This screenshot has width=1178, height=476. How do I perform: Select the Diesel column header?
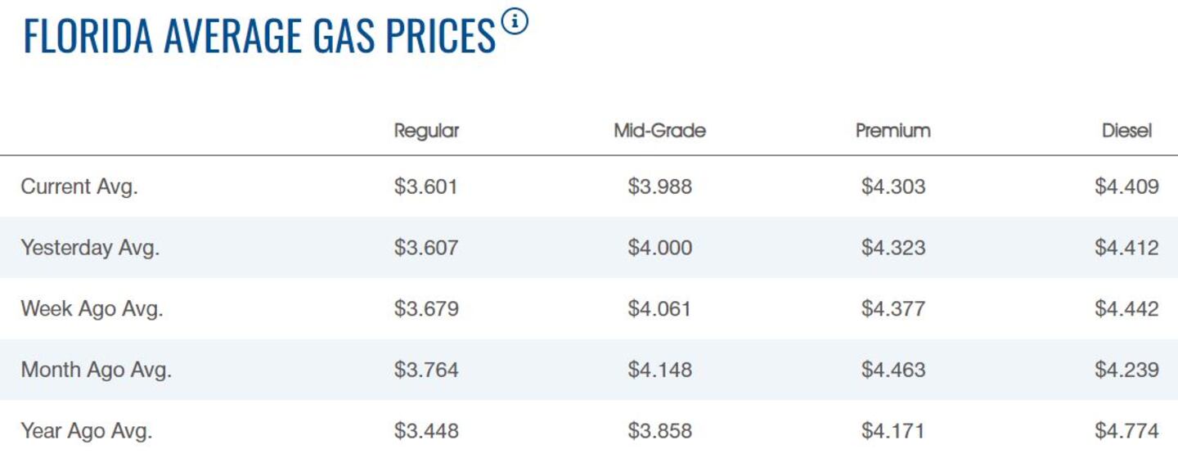coord(1126,130)
